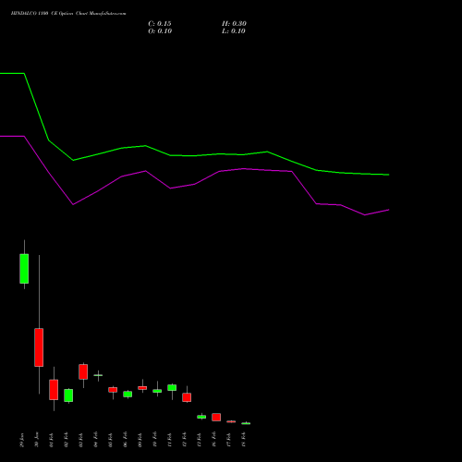Click the green candle for 06 Feb
Screen dimensions: 462x462
(128, 395)
